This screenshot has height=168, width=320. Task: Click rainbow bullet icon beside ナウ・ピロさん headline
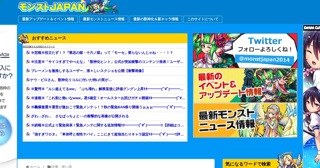pyautogui.click(x=27, y=80)
